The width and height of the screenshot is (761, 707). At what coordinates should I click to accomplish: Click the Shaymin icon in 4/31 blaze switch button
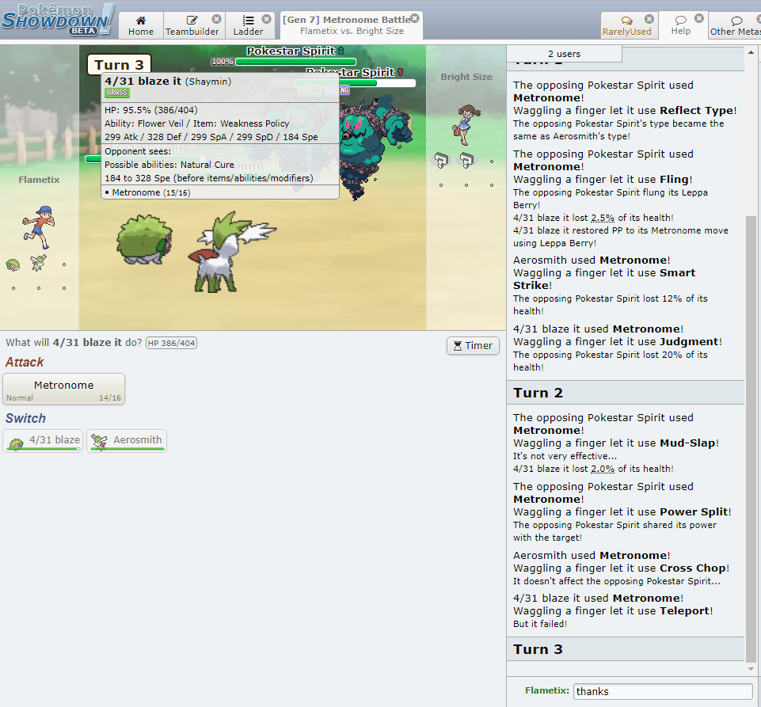click(x=16, y=443)
